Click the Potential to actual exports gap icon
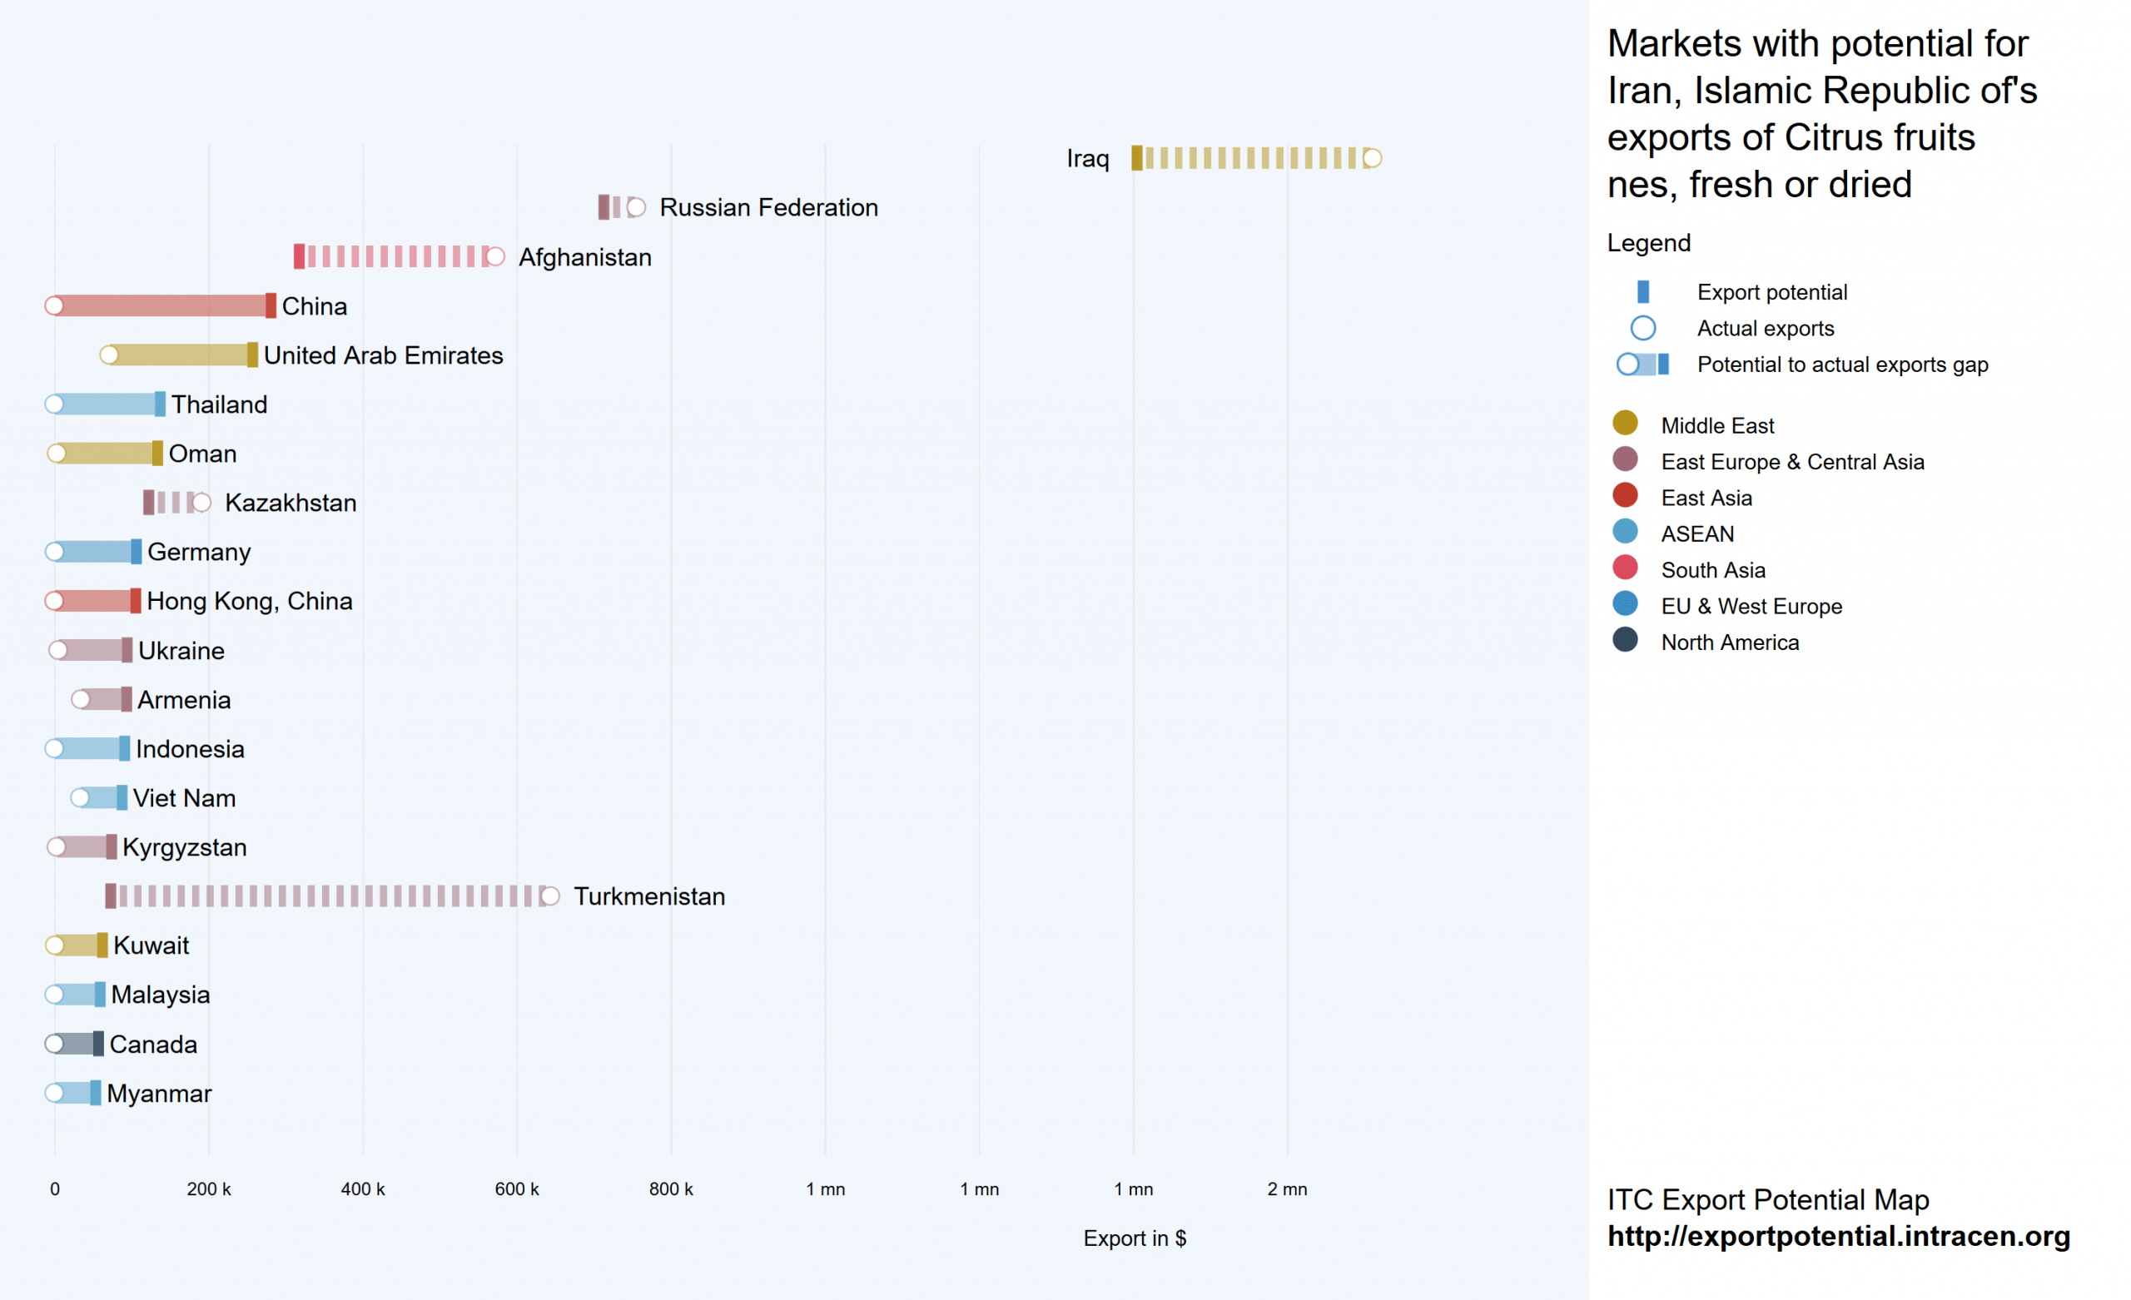Screen dimensions: 2131x1300 coord(1642,365)
